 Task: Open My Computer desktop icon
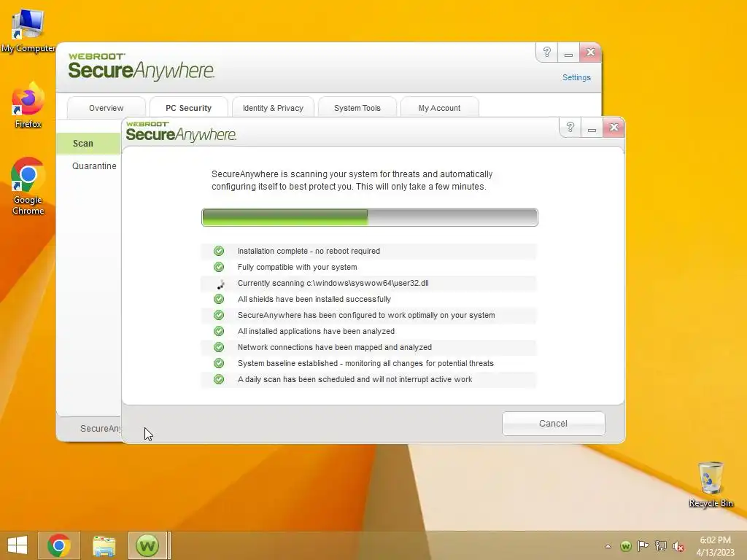[x=28, y=31]
